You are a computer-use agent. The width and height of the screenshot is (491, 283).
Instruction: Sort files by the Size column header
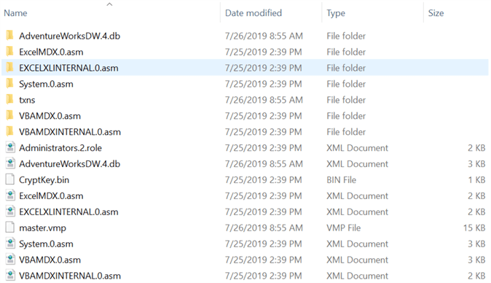coord(436,13)
